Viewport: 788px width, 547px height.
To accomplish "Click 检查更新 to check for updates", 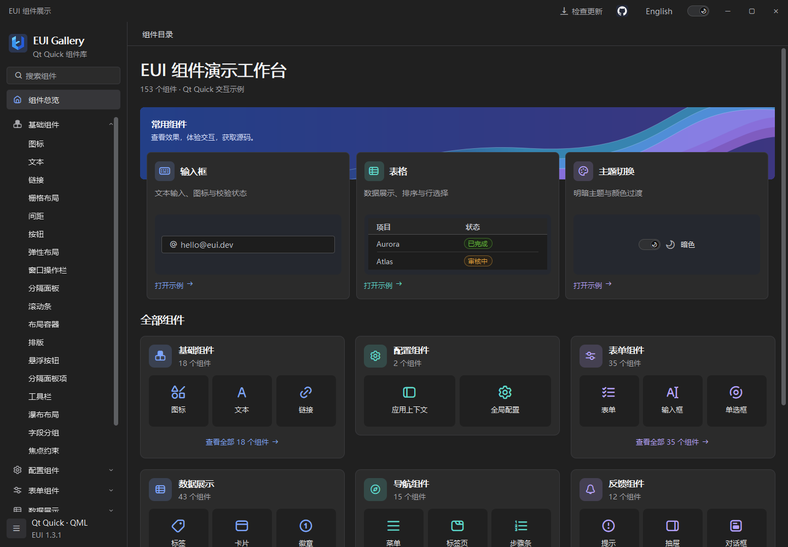I will coord(581,11).
